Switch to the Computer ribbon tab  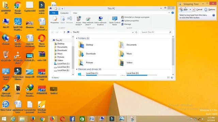pyautogui.click(x=64, y=13)
